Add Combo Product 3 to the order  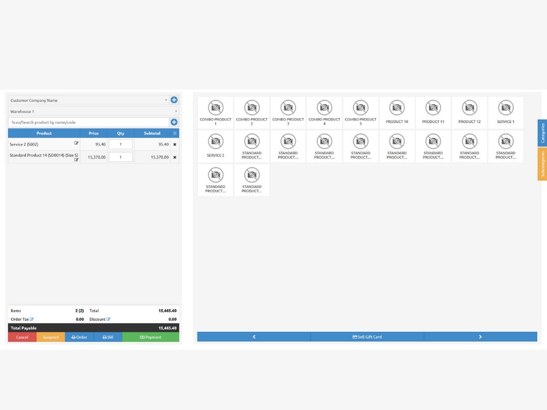(288, 113)
